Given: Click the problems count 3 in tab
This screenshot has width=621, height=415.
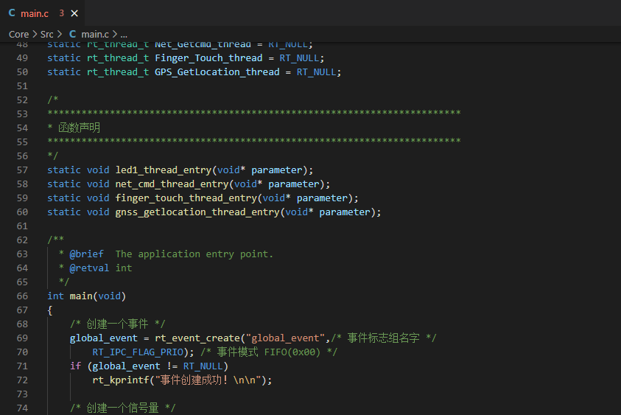Looking at the screenshot, I should 61,13.
